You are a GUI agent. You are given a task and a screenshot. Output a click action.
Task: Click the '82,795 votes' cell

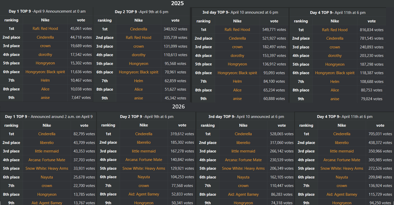tap(84, 134)
